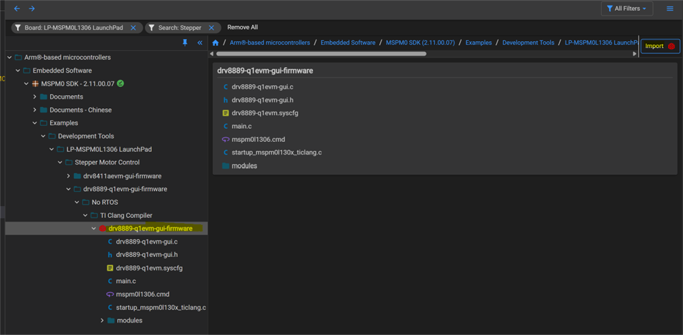Open mspm0l1306.cmd in tree
The image size is (683, 335).
[142, 294]
